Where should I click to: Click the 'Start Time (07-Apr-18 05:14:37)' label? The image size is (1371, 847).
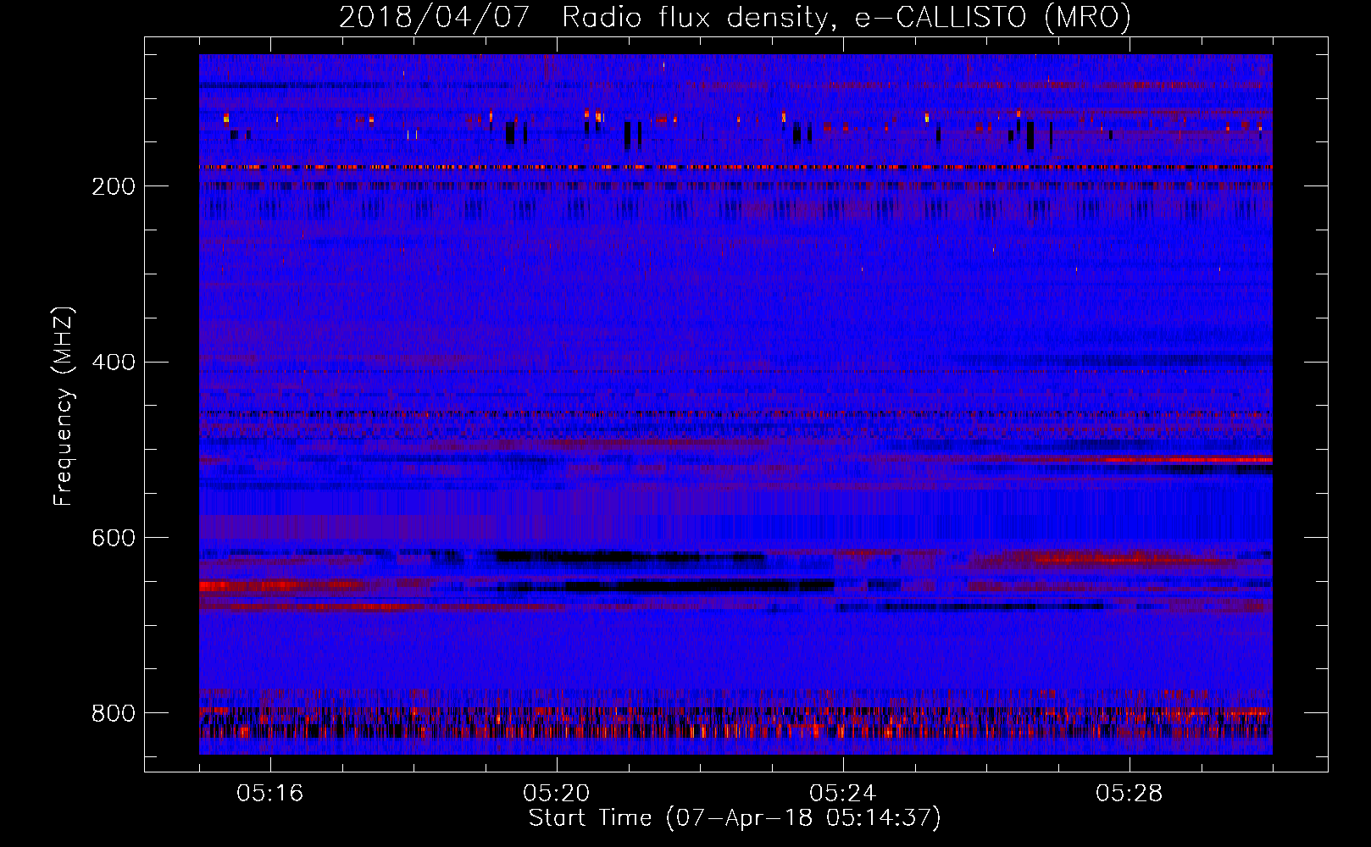(x=735, y=818)
